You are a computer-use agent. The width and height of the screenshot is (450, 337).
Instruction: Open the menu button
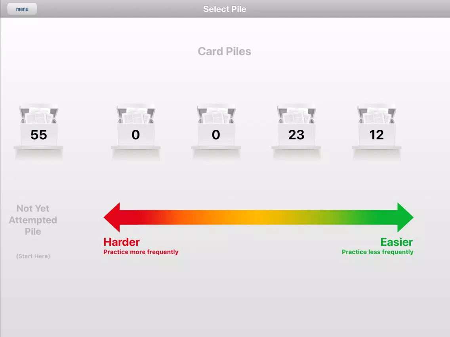22,9
